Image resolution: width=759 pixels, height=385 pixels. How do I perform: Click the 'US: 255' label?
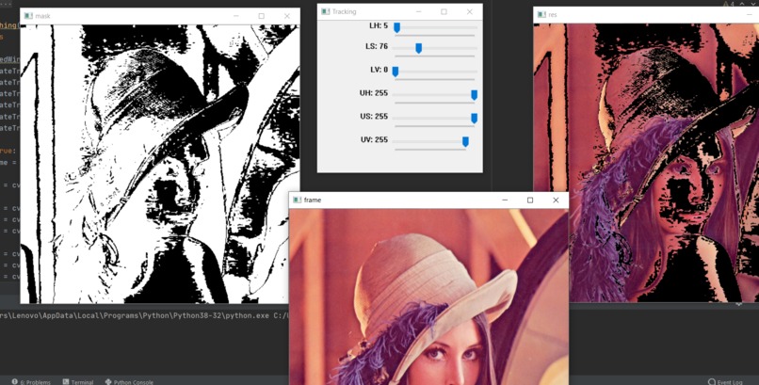[374, 116]
